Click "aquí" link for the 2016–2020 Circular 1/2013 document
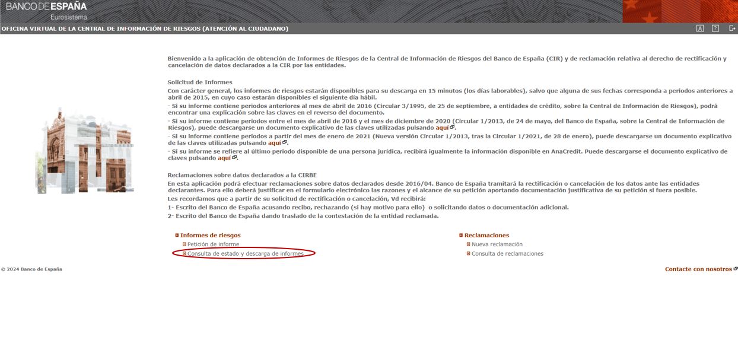Screen dimensions: 738x350 [442, 128]
